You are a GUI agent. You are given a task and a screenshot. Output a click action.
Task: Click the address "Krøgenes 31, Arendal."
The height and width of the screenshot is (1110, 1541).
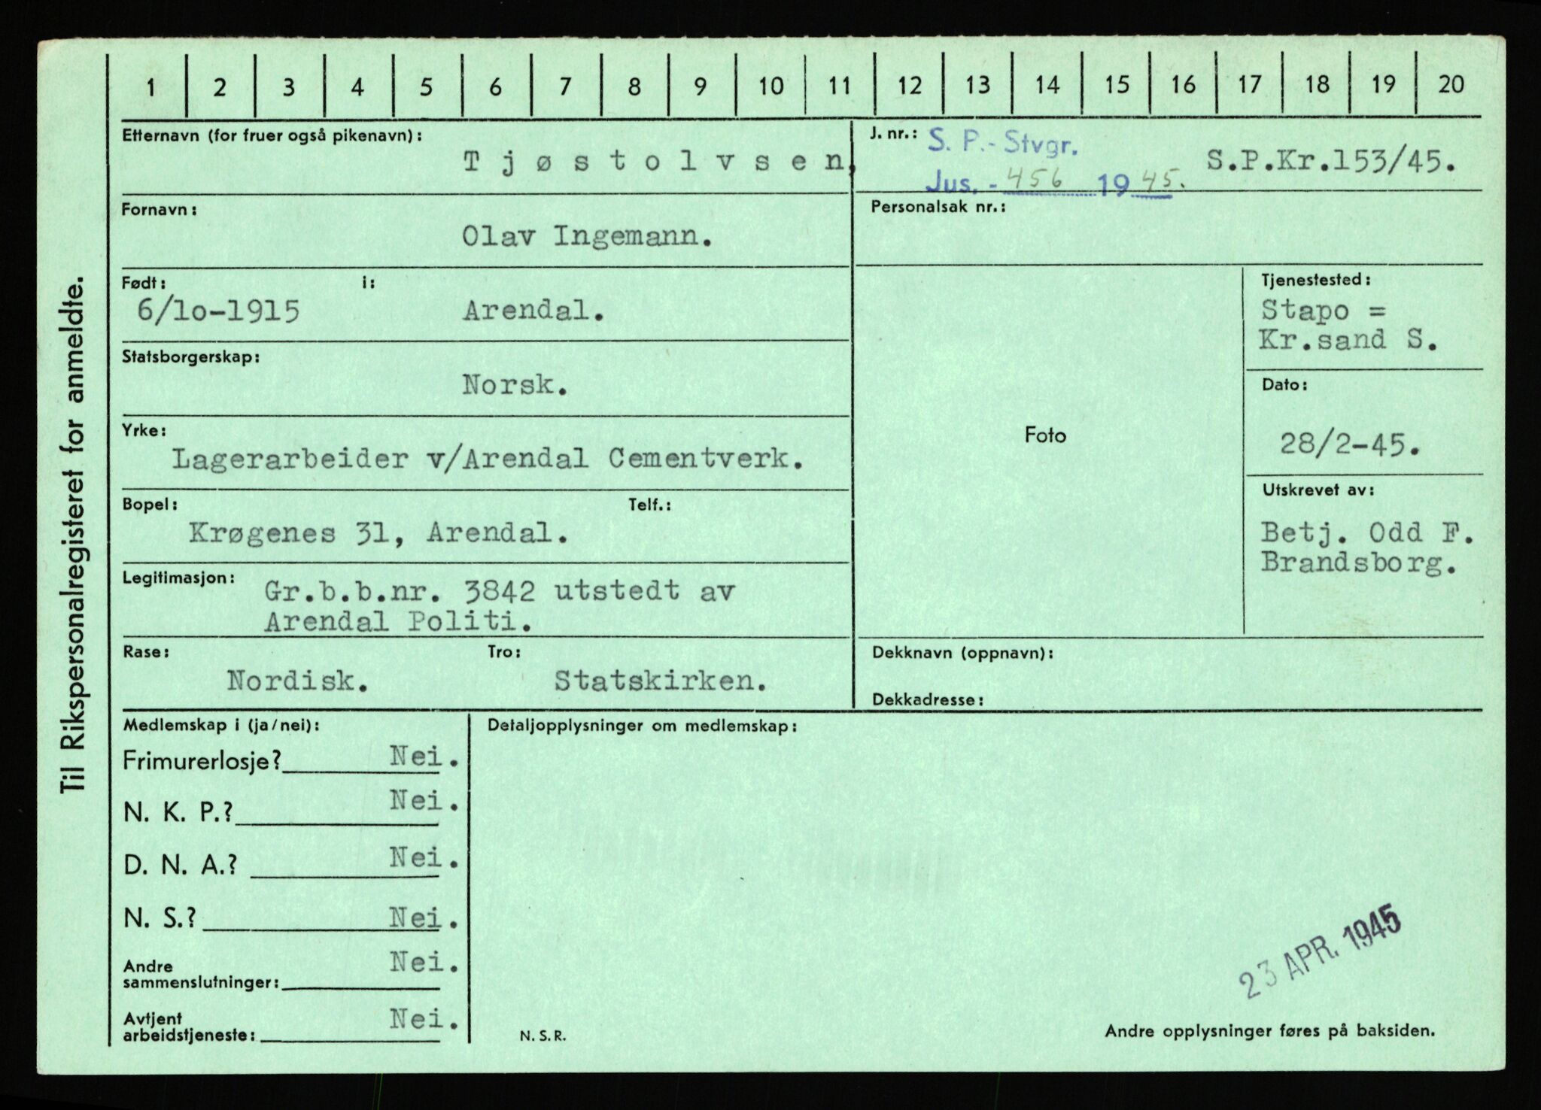tap(378, 534)
